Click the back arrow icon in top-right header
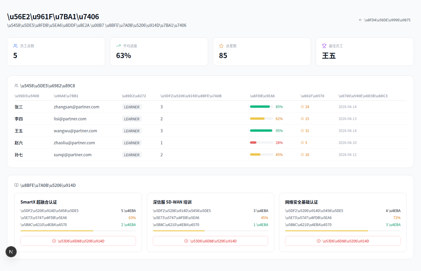Viewport: 421px width, 271px height. coord(360,20)
